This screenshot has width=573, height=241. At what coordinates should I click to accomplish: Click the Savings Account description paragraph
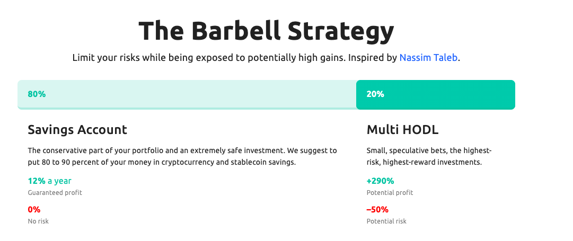(x=182, y=156)
